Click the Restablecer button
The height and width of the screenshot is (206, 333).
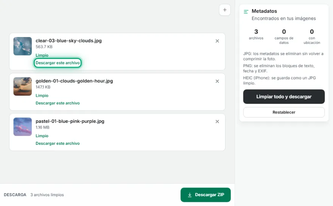[284, 112]
